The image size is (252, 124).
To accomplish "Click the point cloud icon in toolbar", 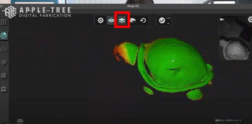I will click(133, 21).
